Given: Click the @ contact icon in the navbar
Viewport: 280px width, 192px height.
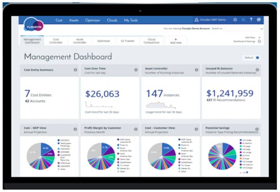Looking at the screenshot, I should tap(259, 20).
